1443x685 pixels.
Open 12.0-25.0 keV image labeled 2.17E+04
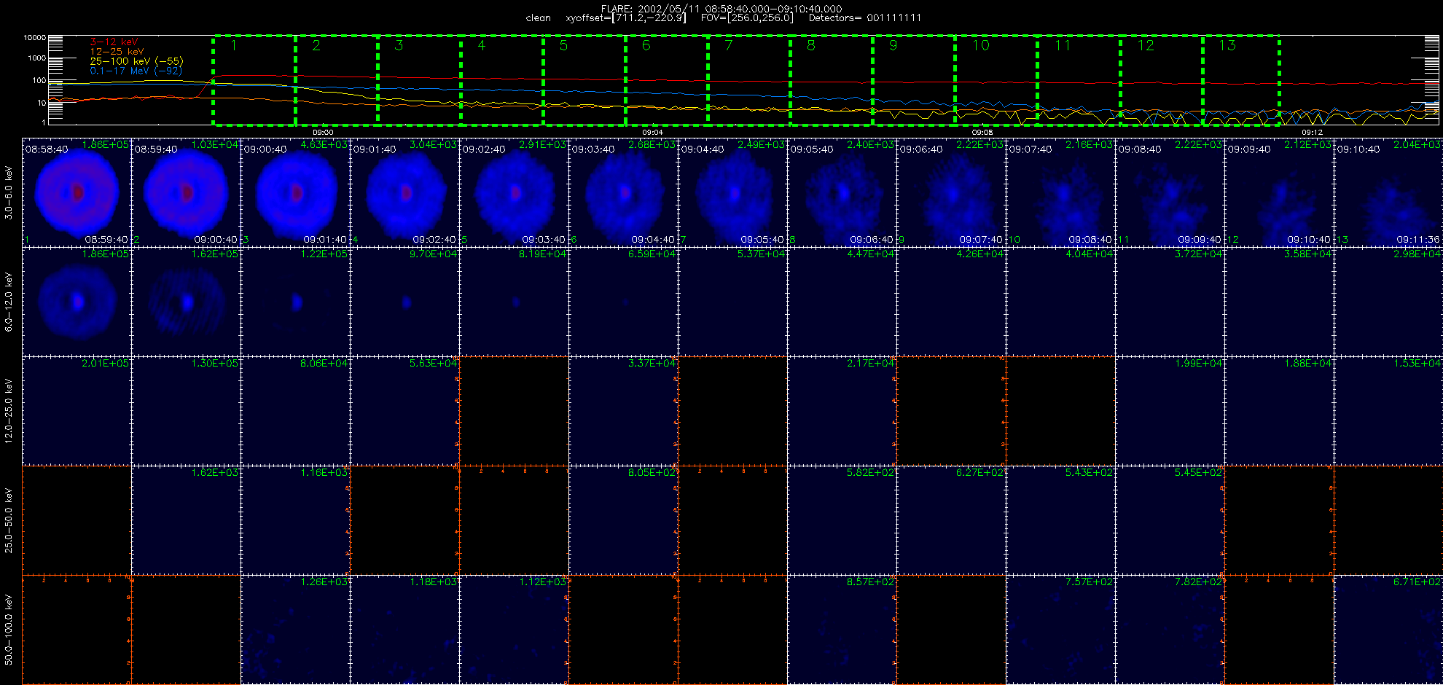[842, 411]
